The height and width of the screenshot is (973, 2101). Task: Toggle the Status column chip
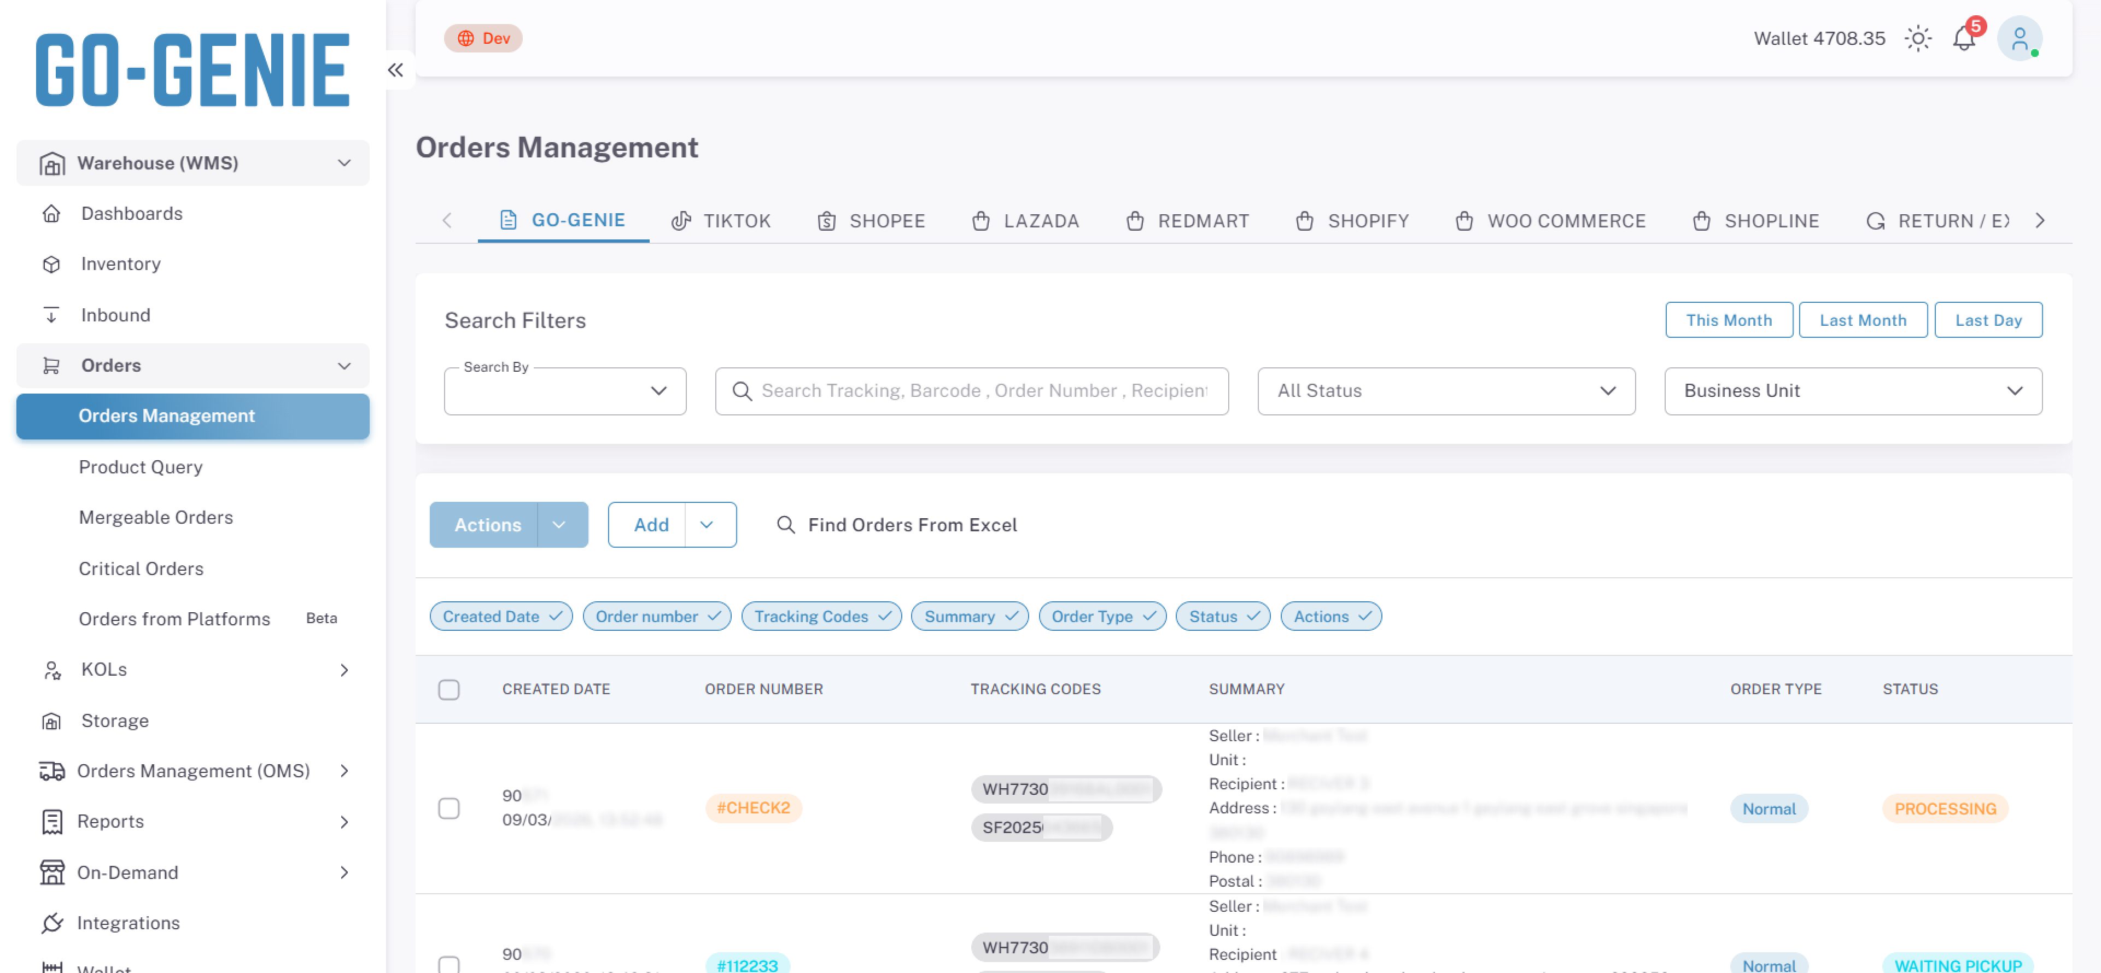[x=1223, y=617]
